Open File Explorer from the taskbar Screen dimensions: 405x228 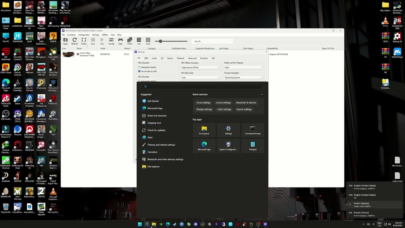click(154, 224)
